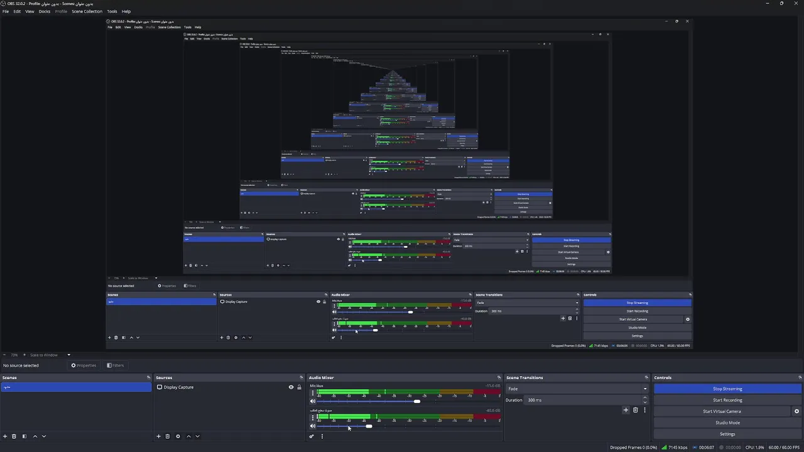The image size is (804, 452).
Task: Click the Mic/Aux level meter
Action: pos(408,392)
